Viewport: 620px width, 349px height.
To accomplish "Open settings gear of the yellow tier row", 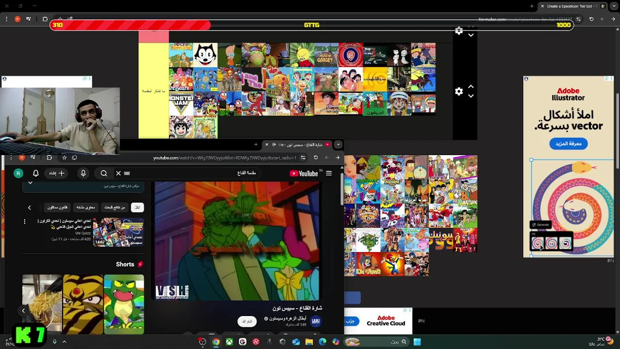I will click(x=459, y=91).
